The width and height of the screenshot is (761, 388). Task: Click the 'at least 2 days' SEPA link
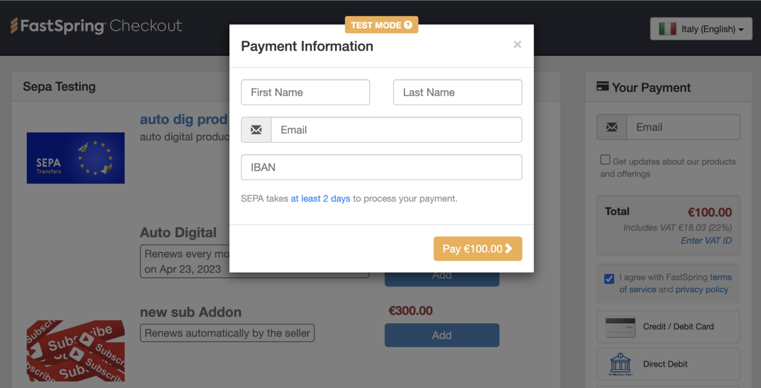(x=321, y=198)
